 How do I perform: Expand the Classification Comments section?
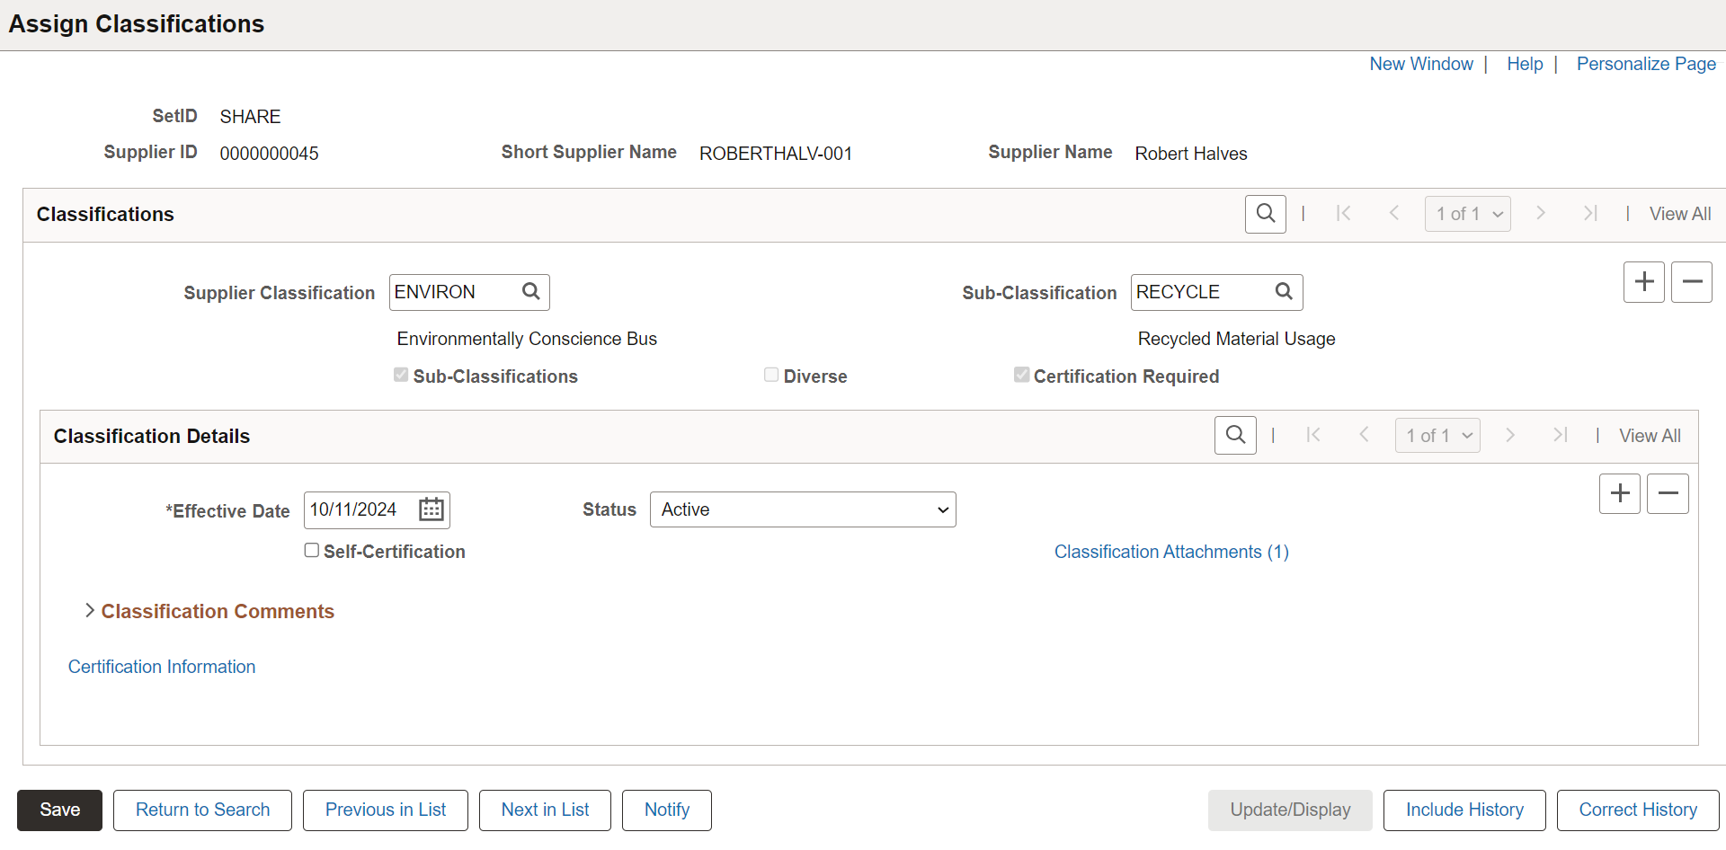[216, 611]
